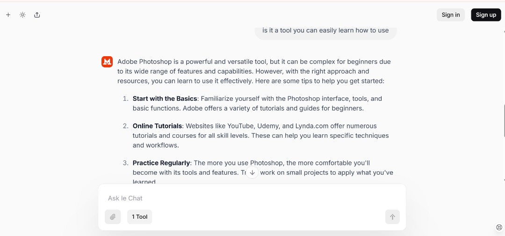
Task: Click the Sign up button
Action: (486, 15)
